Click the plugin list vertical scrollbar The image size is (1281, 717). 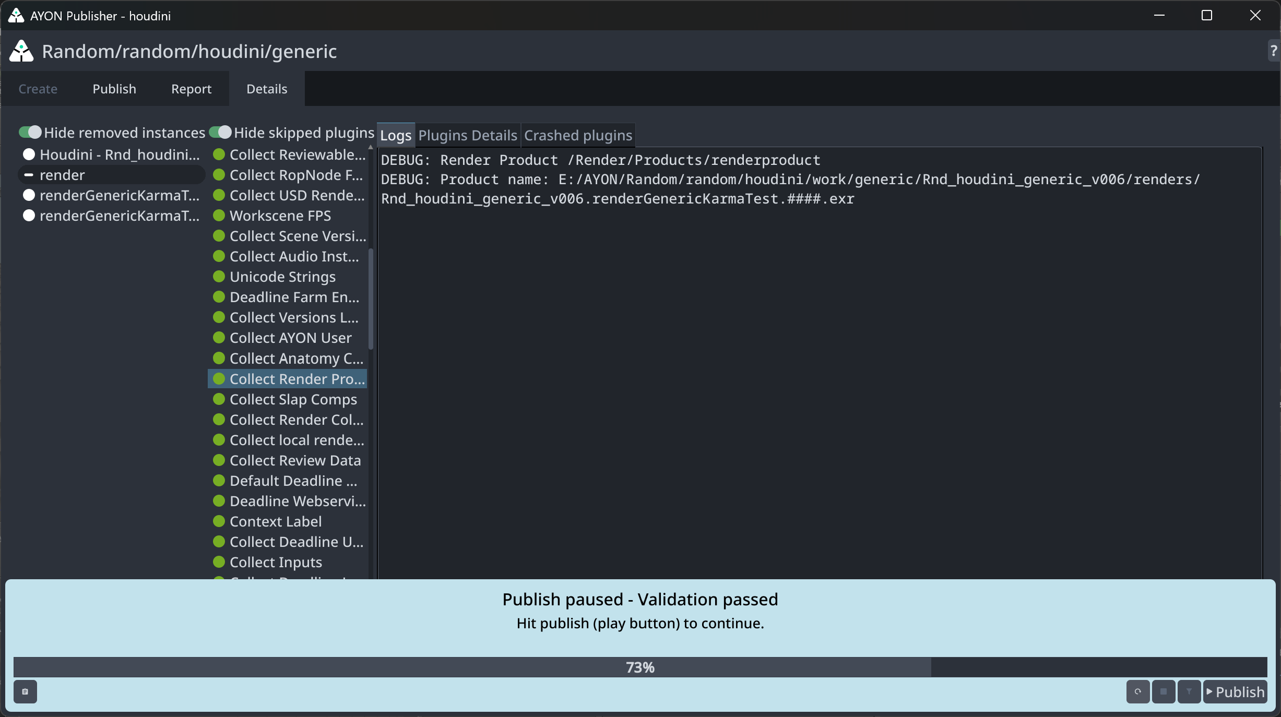(x=371, y=299)
